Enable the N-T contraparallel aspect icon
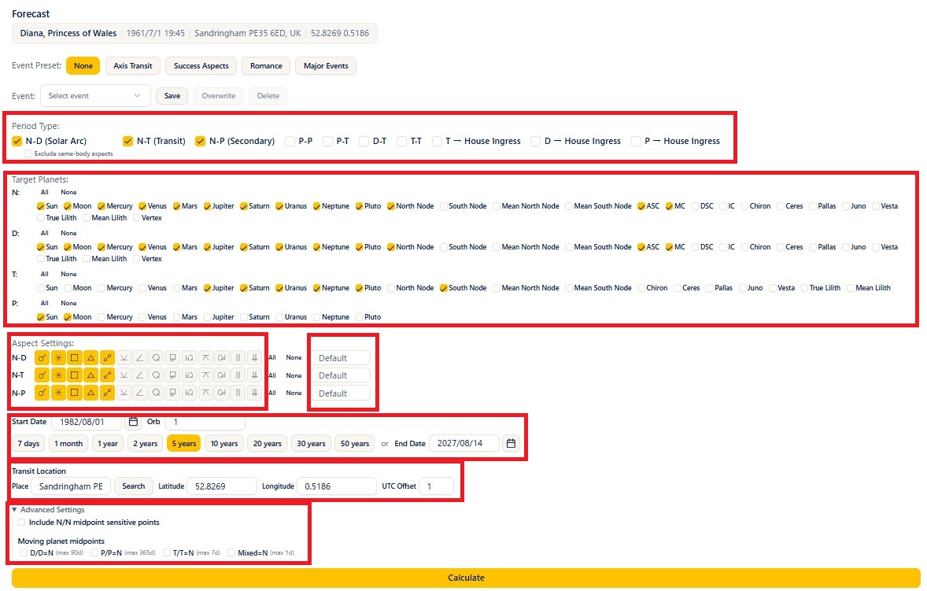This screenshot has width=927, height=591. pyautogui.click(x=254, y=375)
